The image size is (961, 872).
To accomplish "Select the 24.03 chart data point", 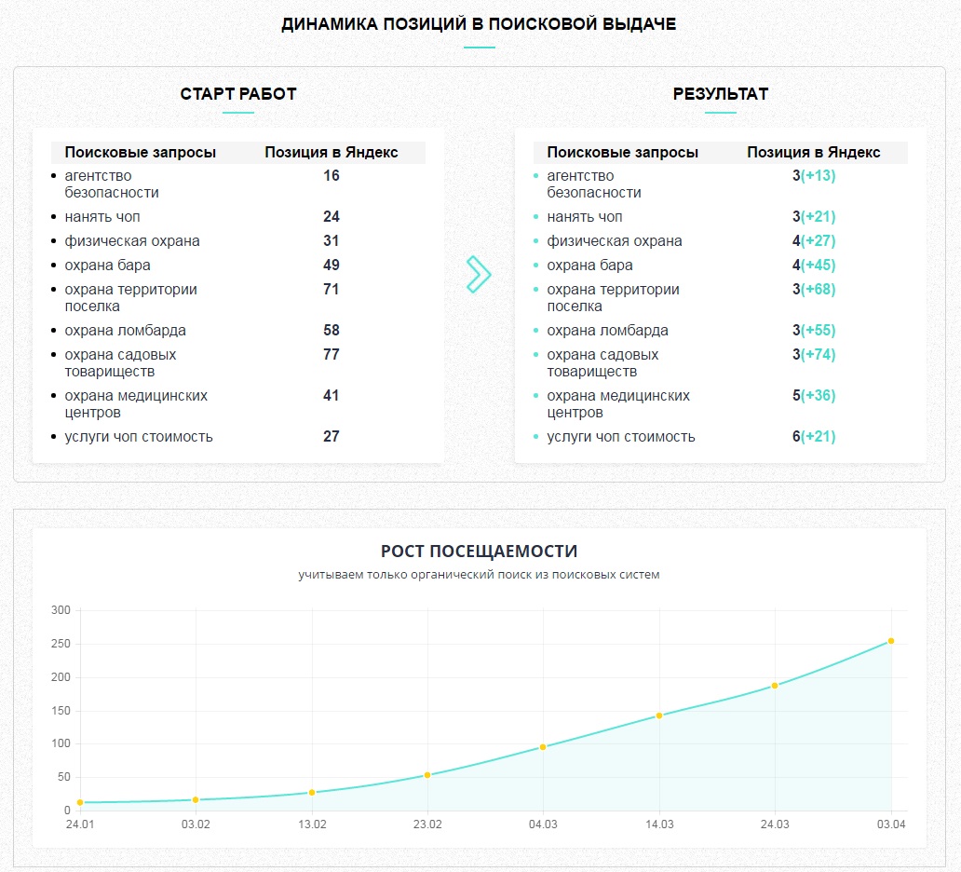I will click(775, 686).
